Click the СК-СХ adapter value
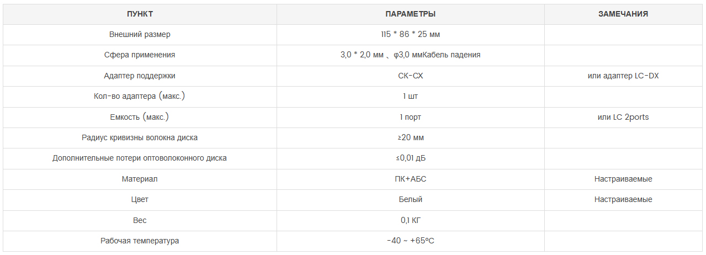The width and height of the screenshot is (706, 255). (x=410, y=76)
